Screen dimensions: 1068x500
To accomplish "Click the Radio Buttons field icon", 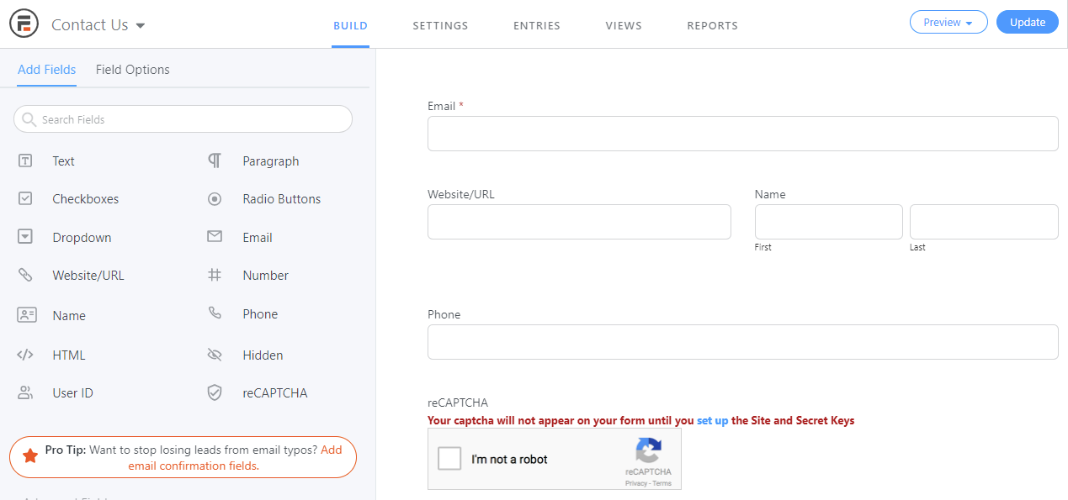I will tap(215, 199).
